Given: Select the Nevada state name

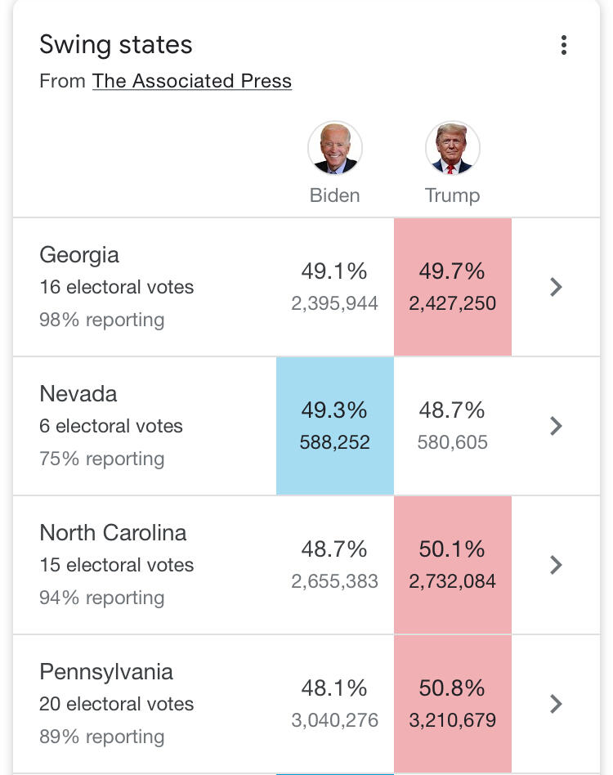Looking at the screenshot, I should click(x=78, y=394).
